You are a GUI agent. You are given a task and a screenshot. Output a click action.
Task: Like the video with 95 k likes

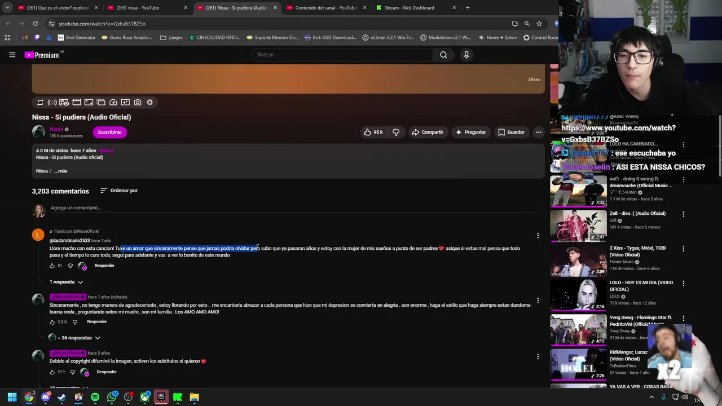click(x=373, y=132)
